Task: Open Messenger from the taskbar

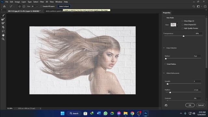Action: [x=119, y=113]
